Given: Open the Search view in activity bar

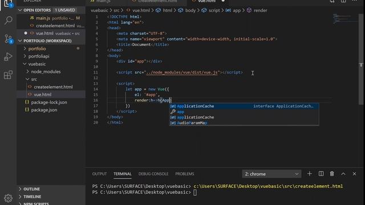Looking at the screenshot, I should click(x=9, y=20).
